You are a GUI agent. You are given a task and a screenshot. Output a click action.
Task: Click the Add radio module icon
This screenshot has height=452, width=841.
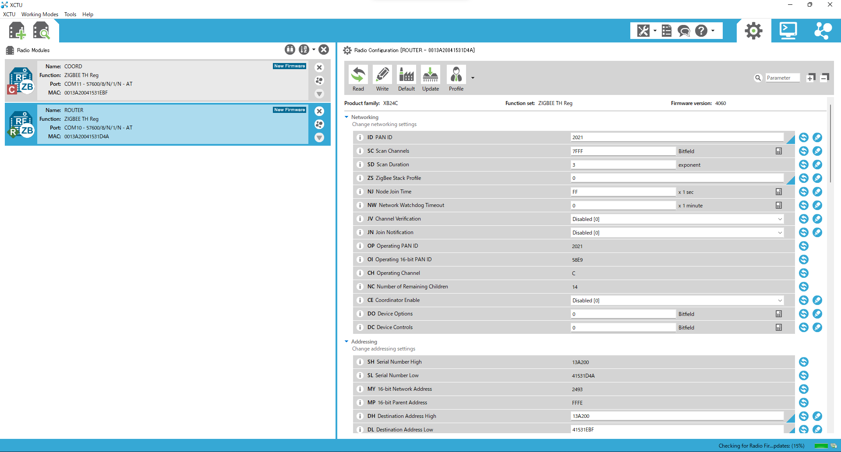(17, 31)
